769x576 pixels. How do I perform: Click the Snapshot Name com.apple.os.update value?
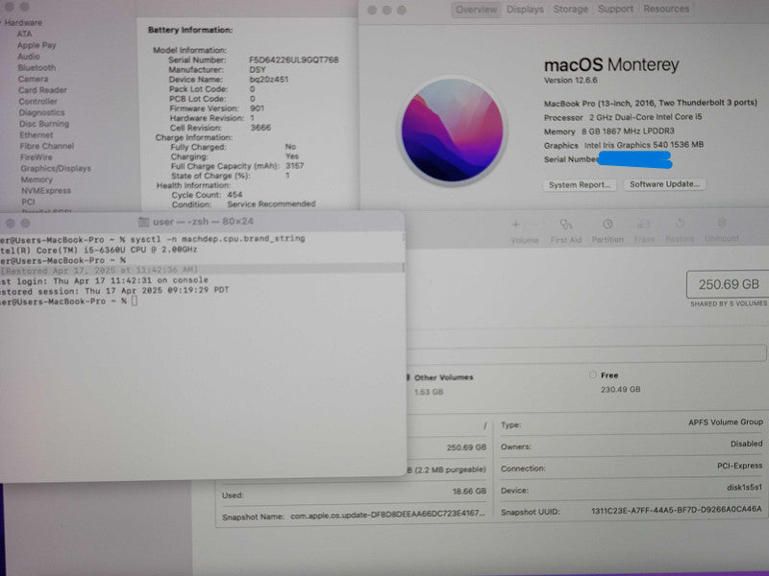click(x=387, y=516)
